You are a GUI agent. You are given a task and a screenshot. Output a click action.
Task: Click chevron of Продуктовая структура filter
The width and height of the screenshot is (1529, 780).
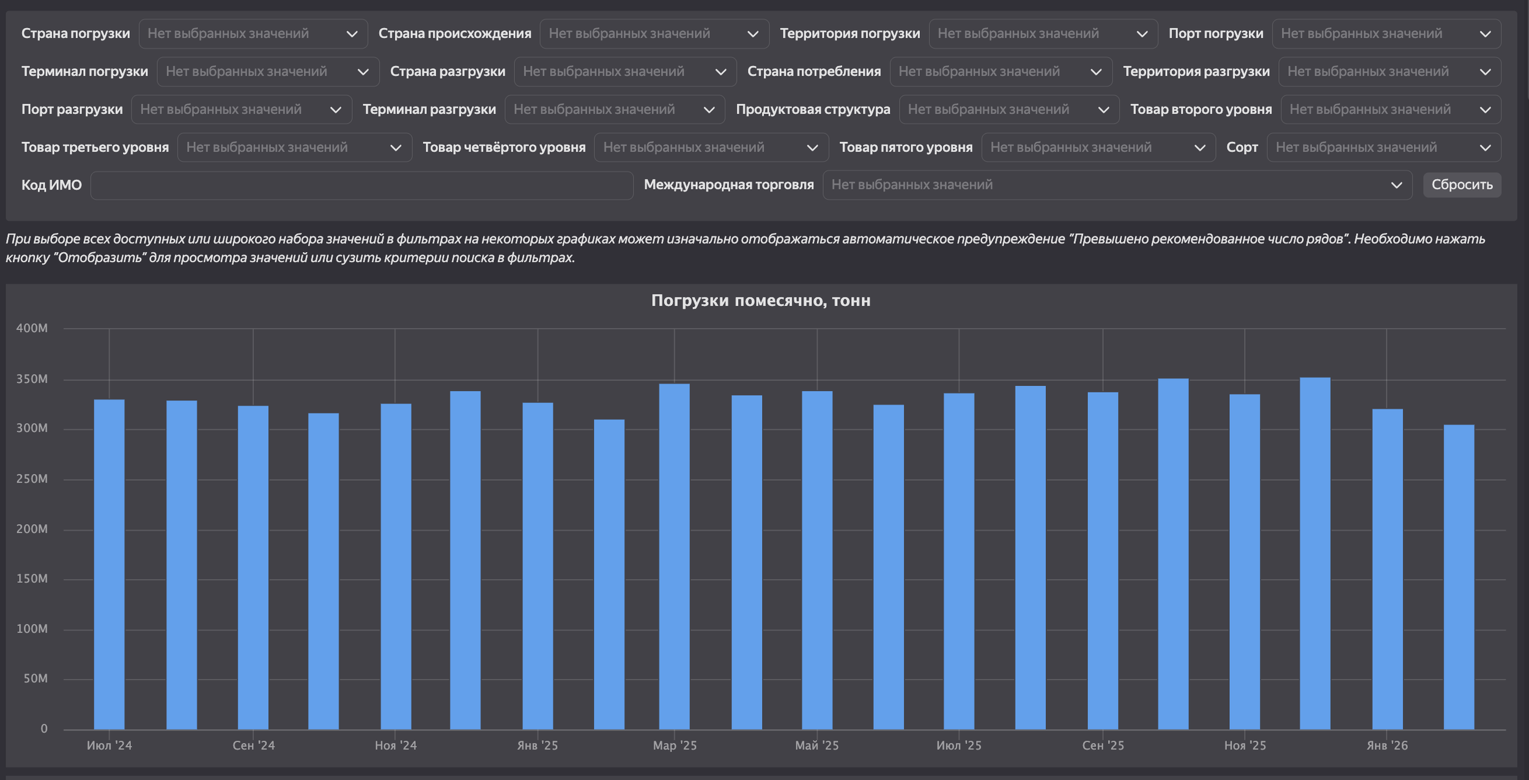click(1103, 110)
